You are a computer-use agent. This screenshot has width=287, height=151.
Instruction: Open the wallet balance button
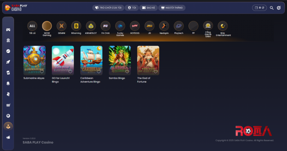259,8
